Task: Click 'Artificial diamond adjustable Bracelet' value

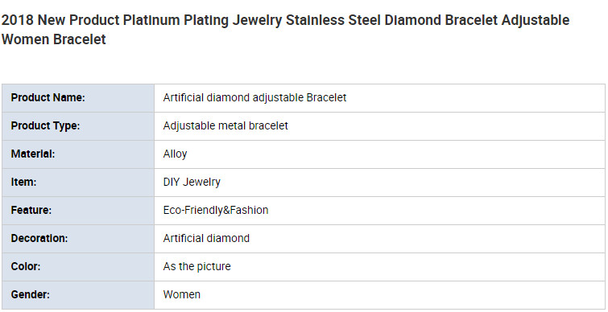Action: tap(254, 97)
